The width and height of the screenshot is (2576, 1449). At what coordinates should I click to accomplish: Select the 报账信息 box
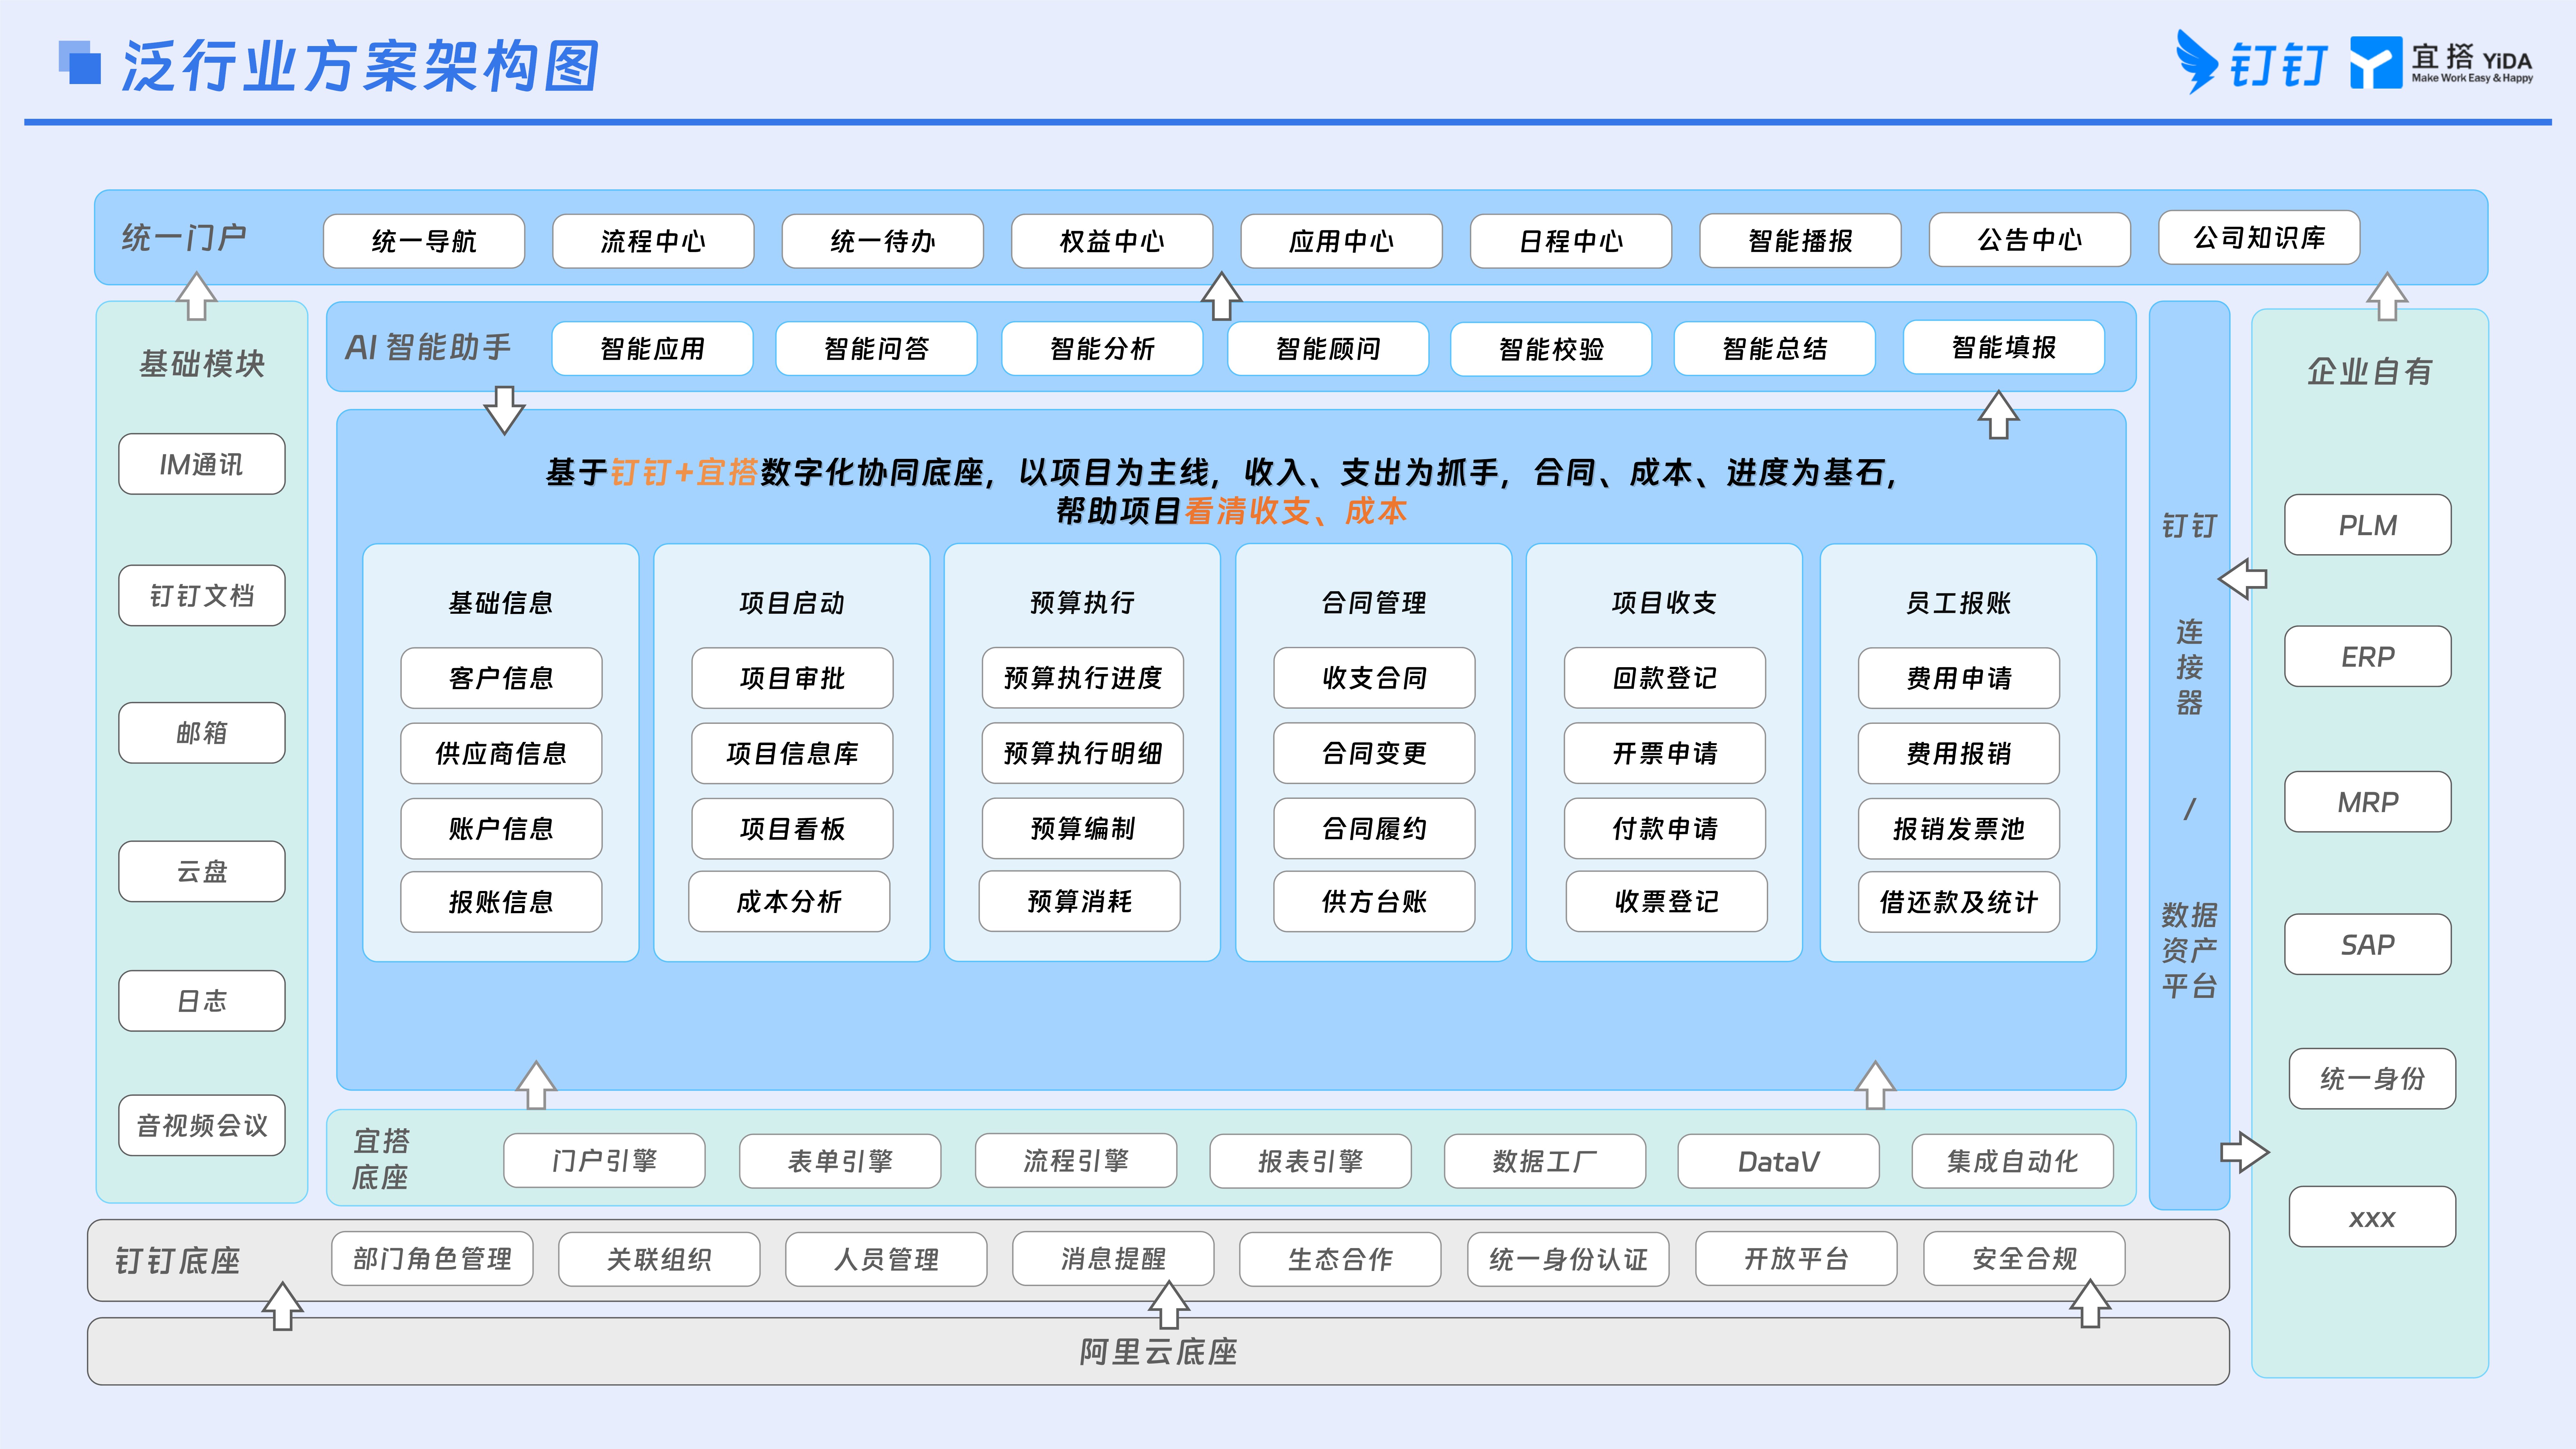click(x=501, y=902)
